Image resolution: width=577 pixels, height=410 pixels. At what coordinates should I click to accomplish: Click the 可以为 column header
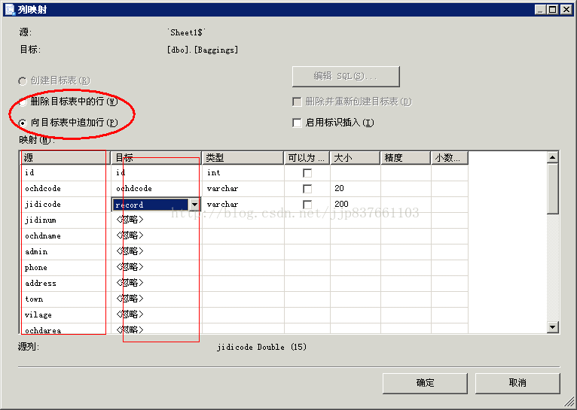307,158
